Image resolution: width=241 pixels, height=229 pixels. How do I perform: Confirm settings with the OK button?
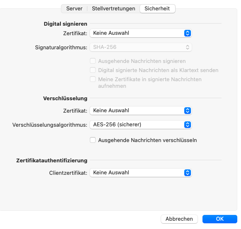220,219
